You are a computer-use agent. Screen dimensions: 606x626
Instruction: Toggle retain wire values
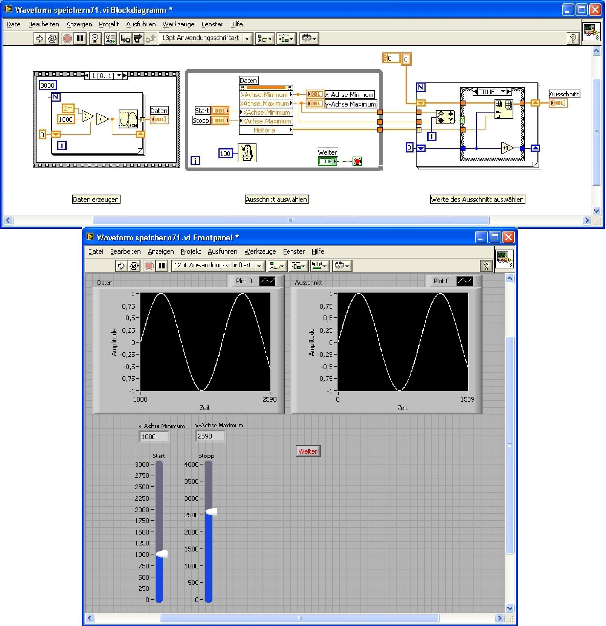110,38
